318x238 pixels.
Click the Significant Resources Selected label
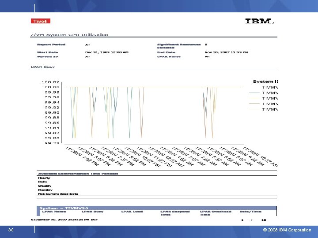[178, 46]
